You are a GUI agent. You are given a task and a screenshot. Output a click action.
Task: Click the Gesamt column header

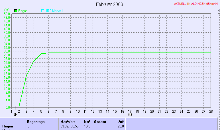click(x=100, y=121)
